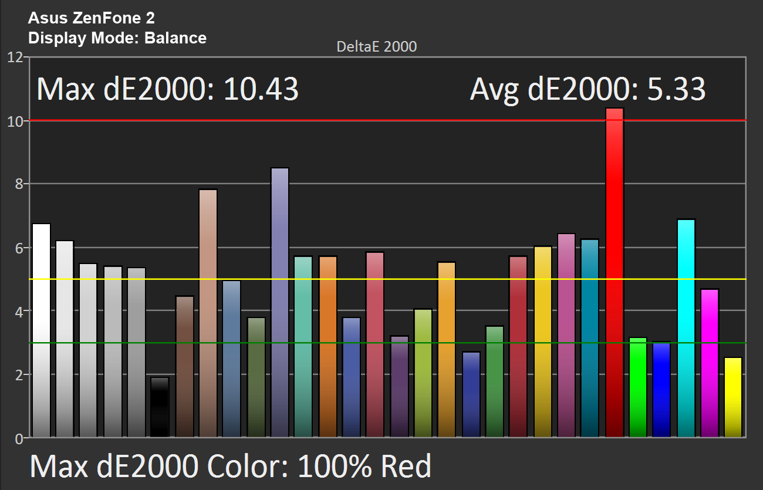Select the "Display Mode: Balance" label
Screen dimensions: 763x490
(x=117, y=39)
